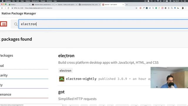188x106 pixels.
Task: Open the Chrome File menu
Action: (x=14, y=1)
